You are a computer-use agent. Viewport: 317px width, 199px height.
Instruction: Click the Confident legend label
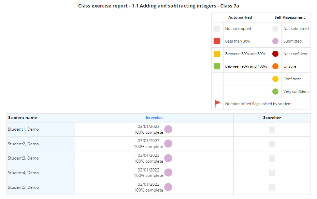(292, 79)
